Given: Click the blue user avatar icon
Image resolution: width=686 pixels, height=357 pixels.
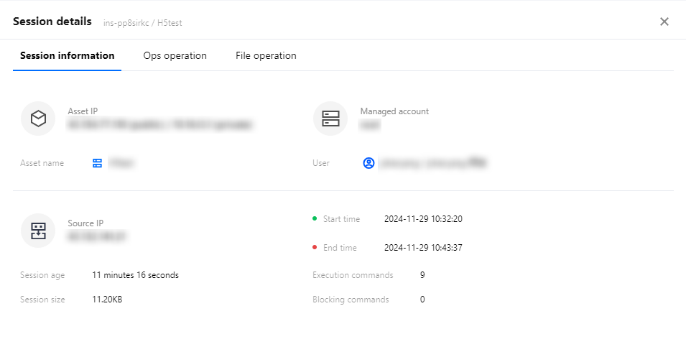Looking at the screenshot, I should (369, 163).
